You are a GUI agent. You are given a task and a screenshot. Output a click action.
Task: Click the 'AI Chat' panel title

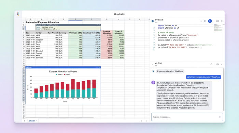click(158, 63)
